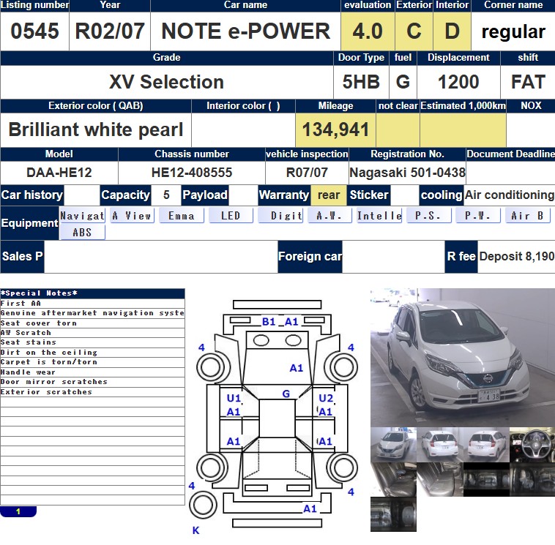Click the warranty value rear

329,195
